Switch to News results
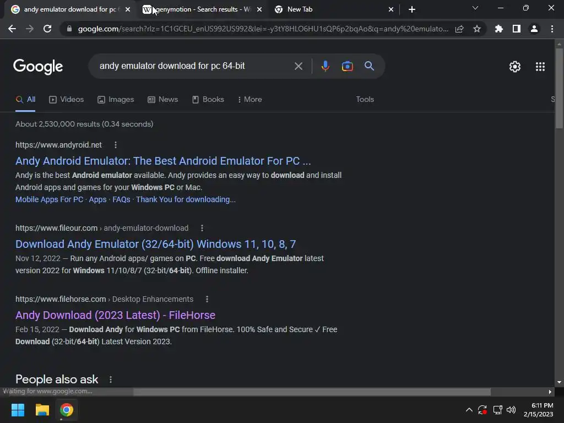 pyautogui.click(x=163, y=100)
